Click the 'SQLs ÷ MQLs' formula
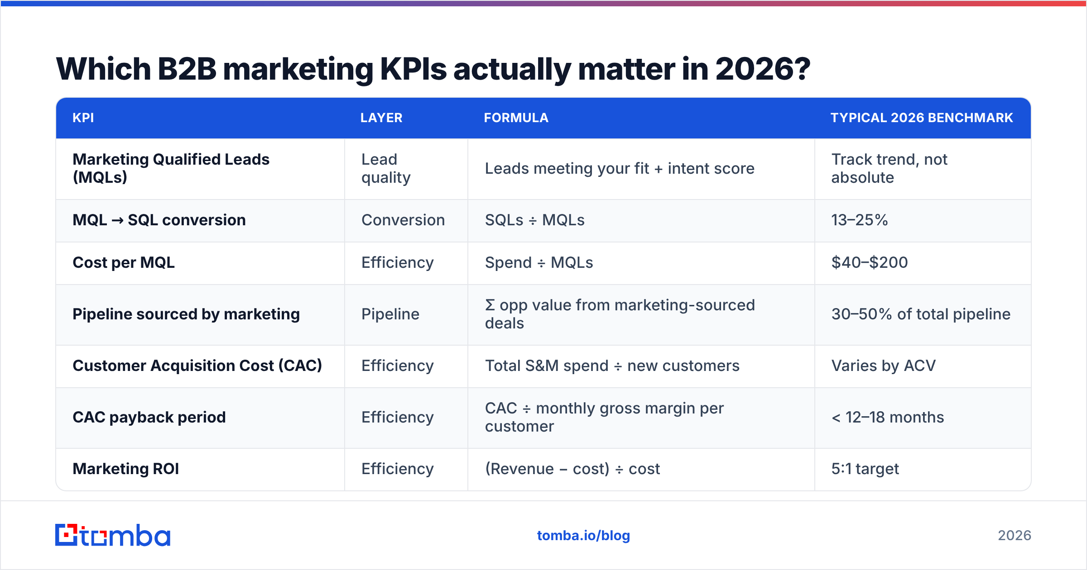 pos(535,220)
